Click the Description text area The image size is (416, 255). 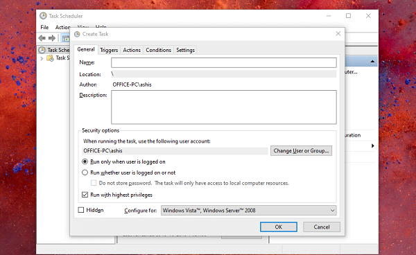coord(224,107)
